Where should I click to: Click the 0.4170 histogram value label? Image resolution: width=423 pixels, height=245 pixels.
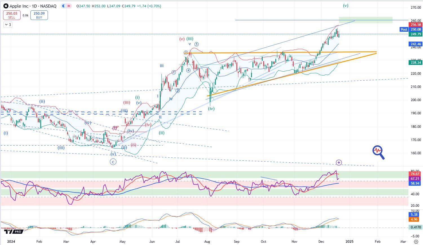(416, 227)
